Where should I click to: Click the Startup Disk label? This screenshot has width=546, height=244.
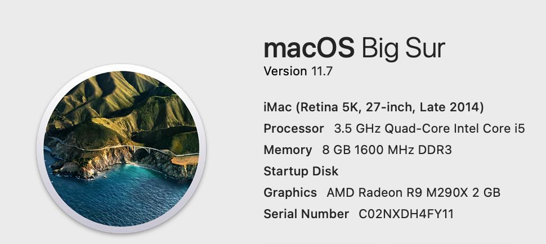[301, 171]
